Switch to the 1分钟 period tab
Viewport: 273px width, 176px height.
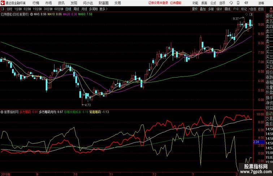coord(18,9)
